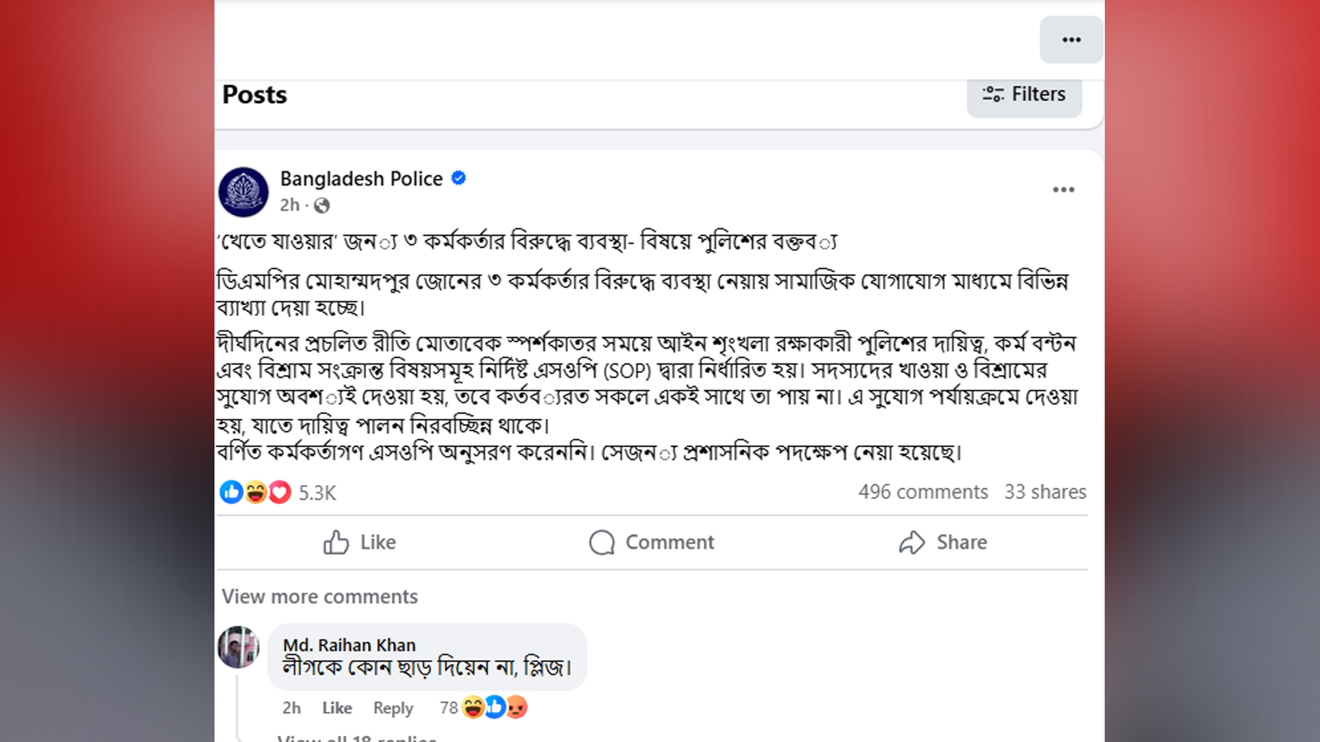Screen dimensions: 1320x742
Task: Open the Bangladesh Police page name link
Action: 361,179
